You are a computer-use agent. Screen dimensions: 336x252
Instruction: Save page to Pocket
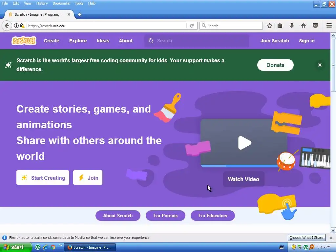[315, 26]
